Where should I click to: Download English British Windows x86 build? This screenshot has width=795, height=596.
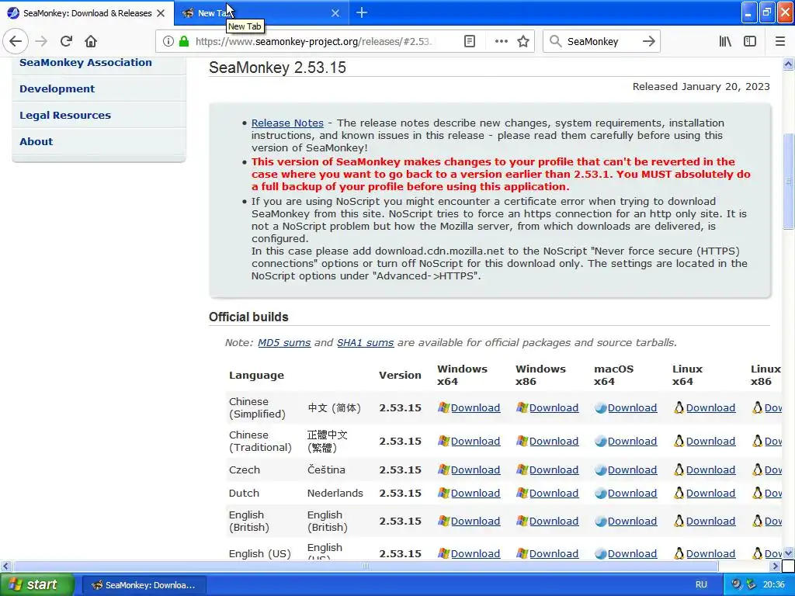(554, 521)
